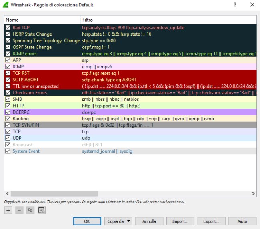The width and height of the screenshot is (260, 229).
Task: Disable the System Event rule checkbox
Action: point(8,151)
